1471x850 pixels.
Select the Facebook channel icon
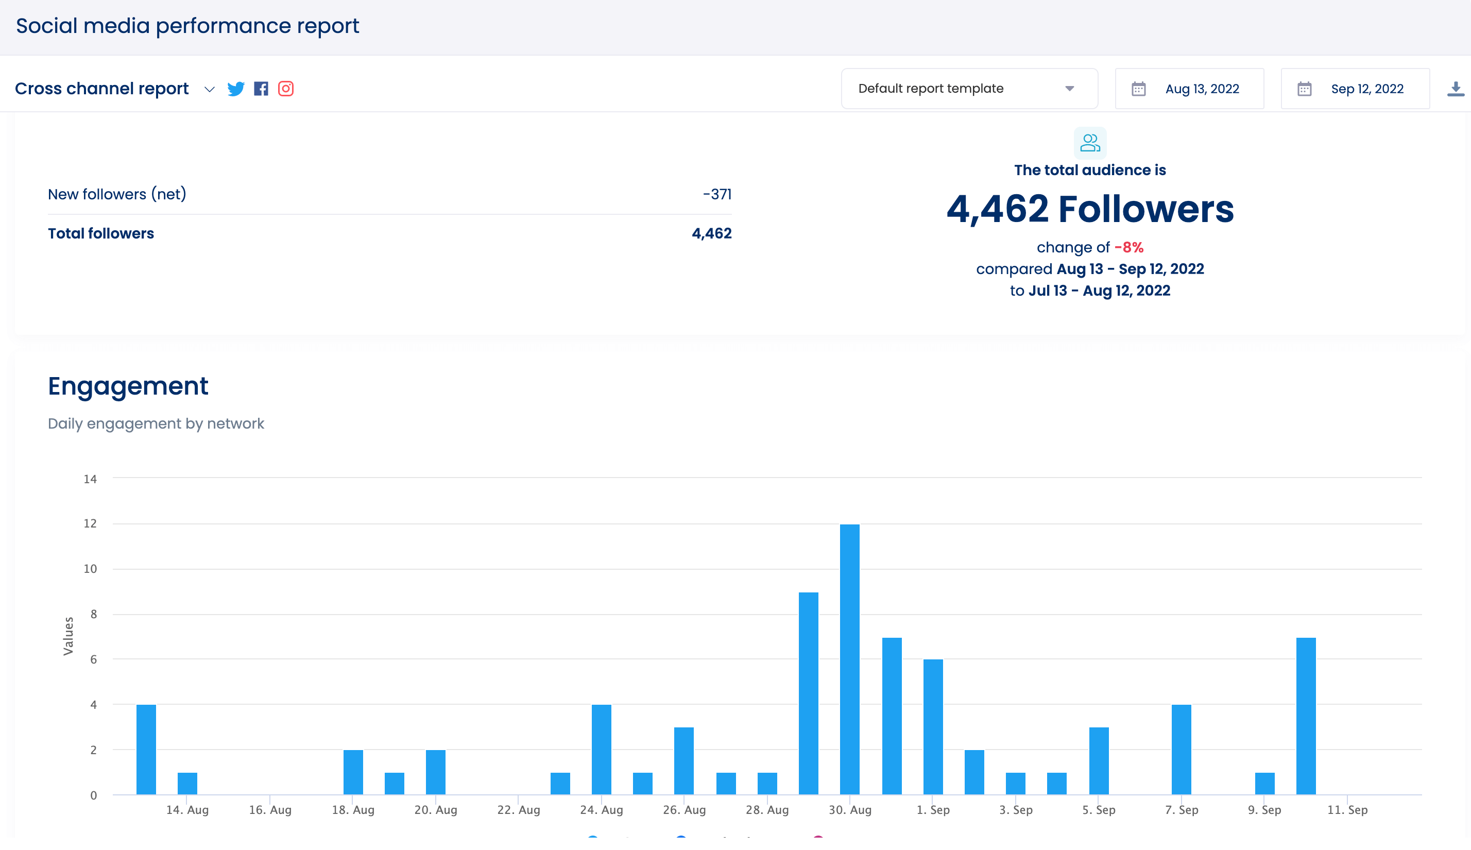tap(262, 89)
